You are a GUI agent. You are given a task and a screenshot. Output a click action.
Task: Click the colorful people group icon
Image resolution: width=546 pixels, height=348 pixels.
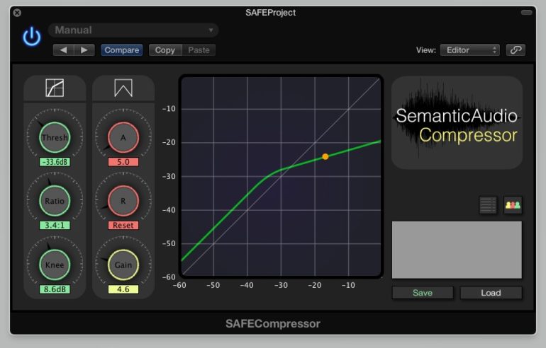pyautogui.click(x=513, y=205)
